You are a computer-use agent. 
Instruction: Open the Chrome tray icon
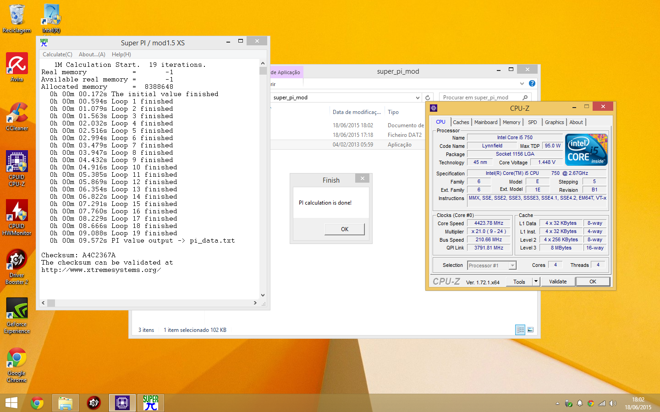tap(591, 403)
